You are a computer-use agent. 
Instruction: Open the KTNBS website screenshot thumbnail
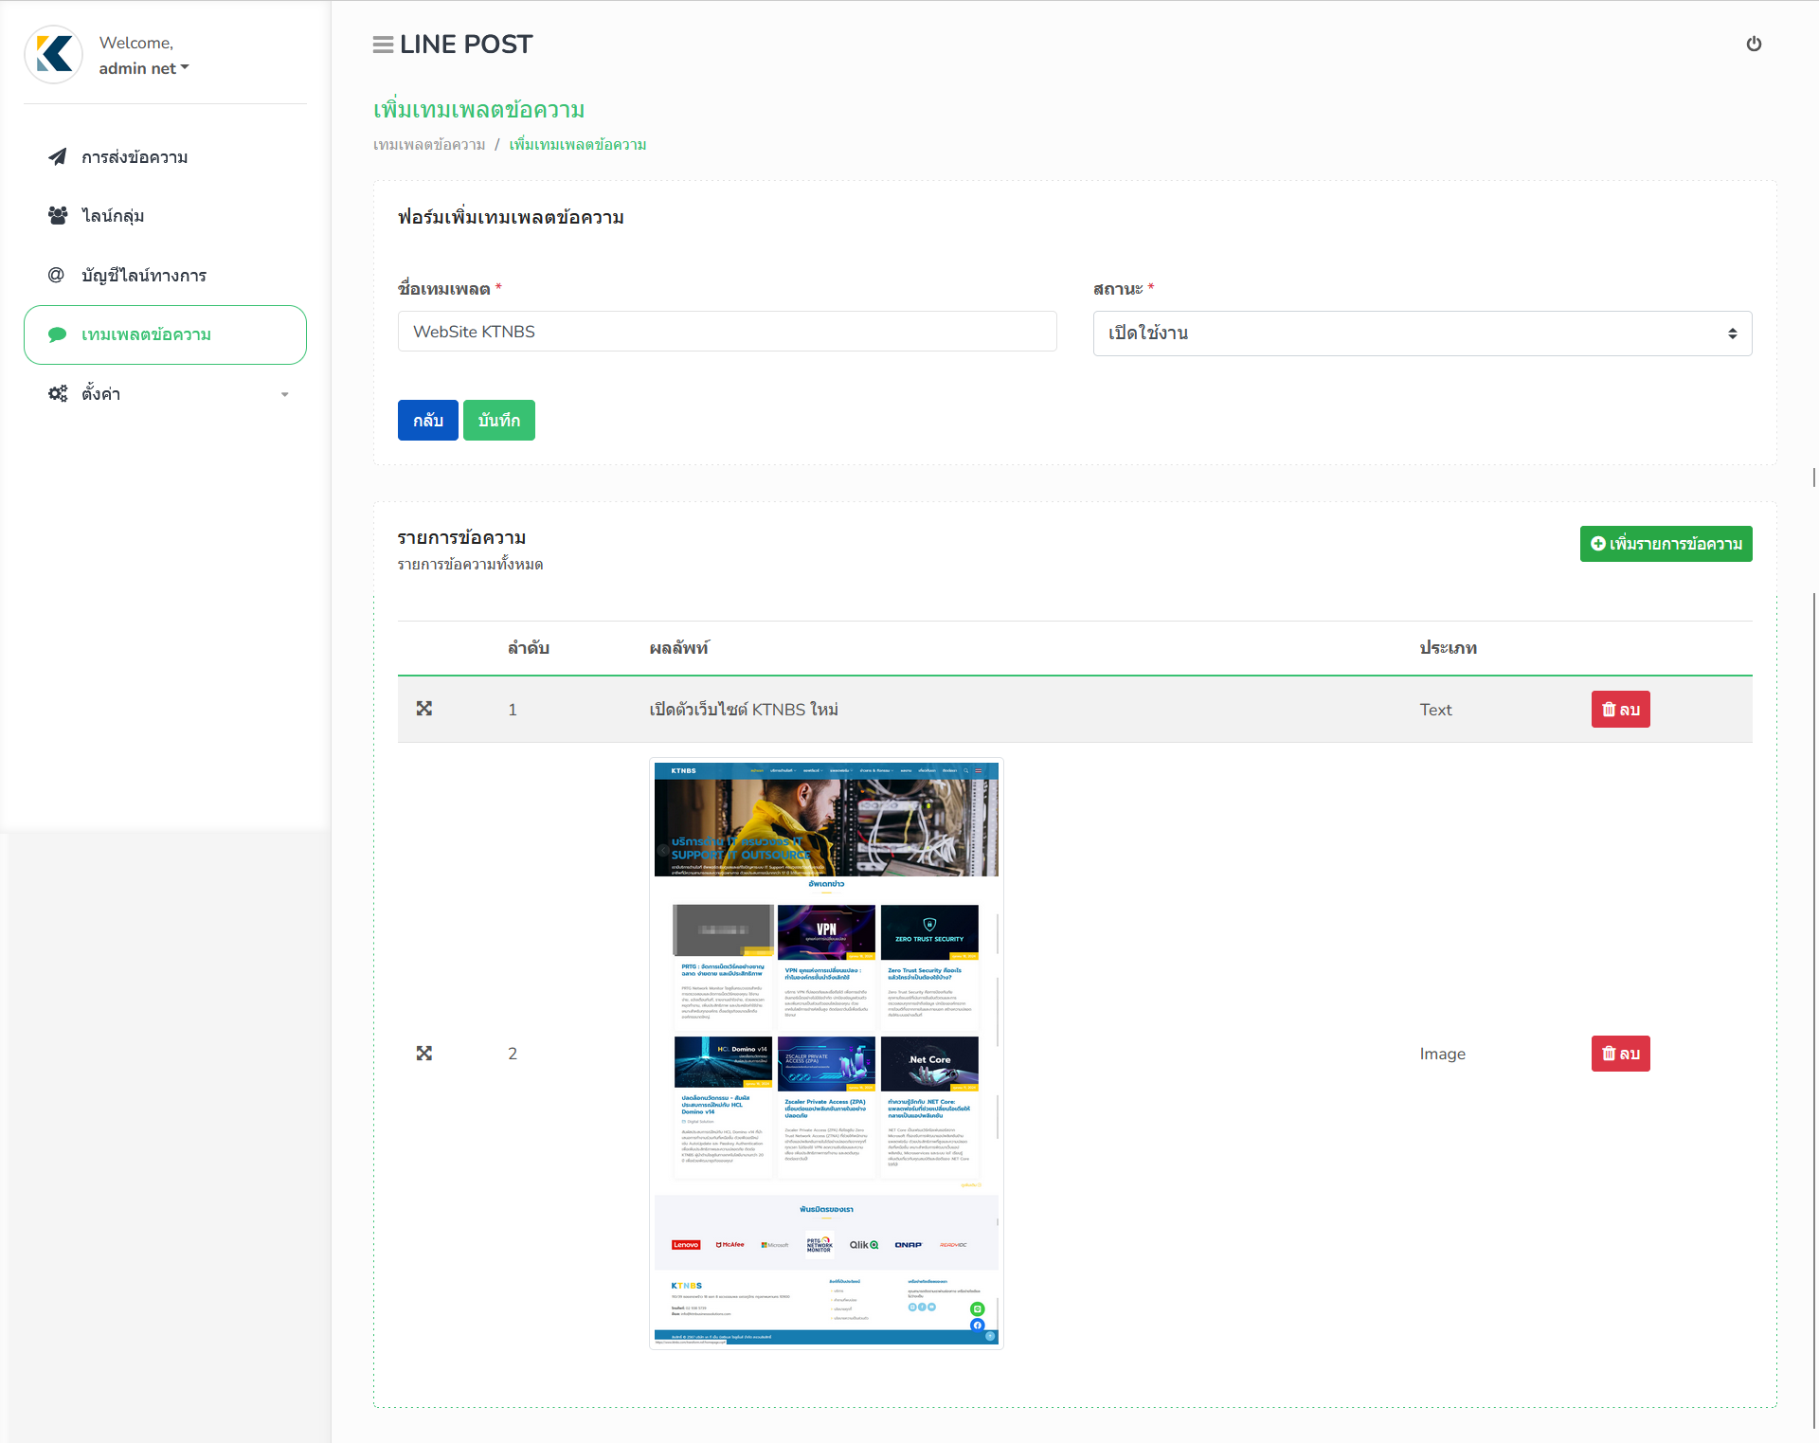(826, 1054)
